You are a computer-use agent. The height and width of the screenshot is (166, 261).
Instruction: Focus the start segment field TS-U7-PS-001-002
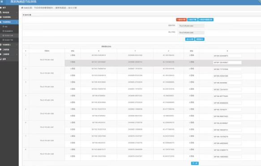click(x=192, y=26)
